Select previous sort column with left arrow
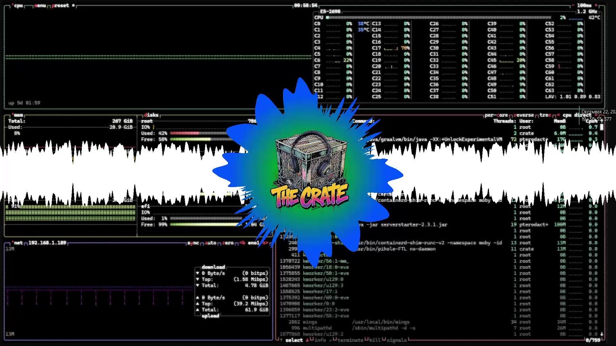Screen dimensions: 616x346 coord(558,115)
